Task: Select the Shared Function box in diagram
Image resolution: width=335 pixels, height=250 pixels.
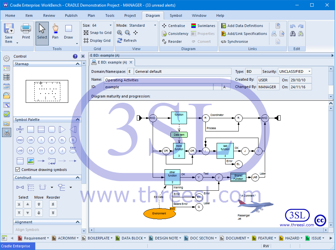Action: pyautogui.click(x=238, y=177)
